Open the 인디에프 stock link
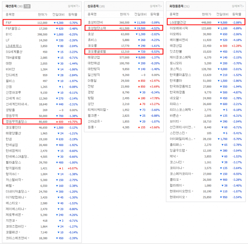The image size is (248, 244). [12, 75]
